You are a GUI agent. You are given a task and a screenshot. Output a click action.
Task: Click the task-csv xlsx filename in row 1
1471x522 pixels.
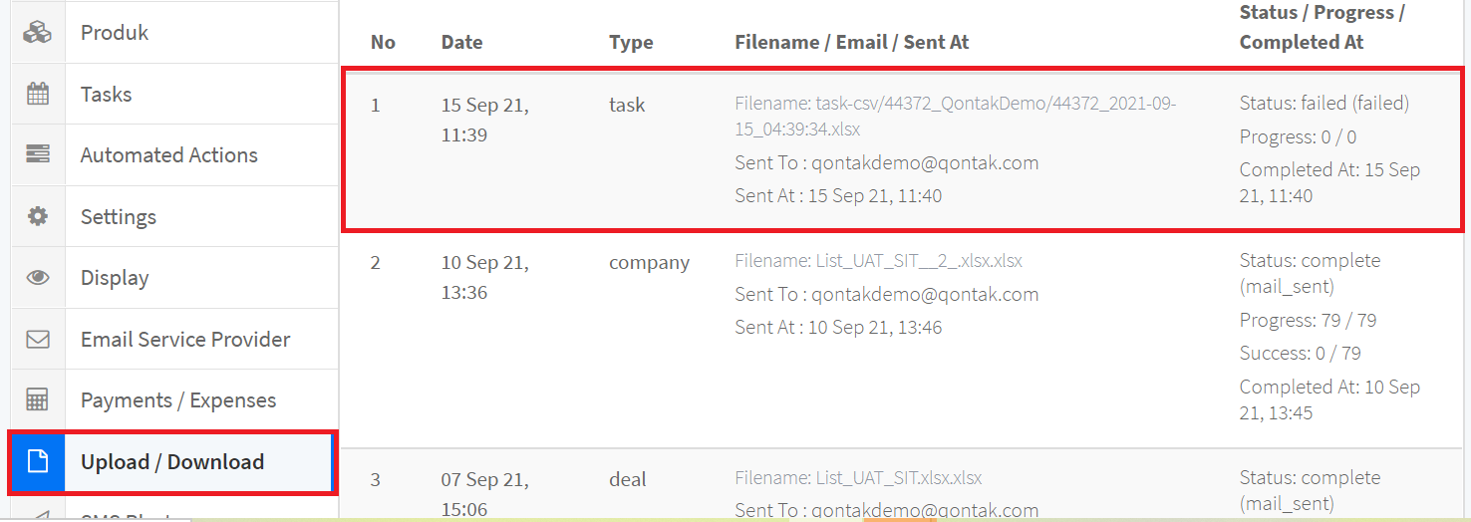[955, 116]
